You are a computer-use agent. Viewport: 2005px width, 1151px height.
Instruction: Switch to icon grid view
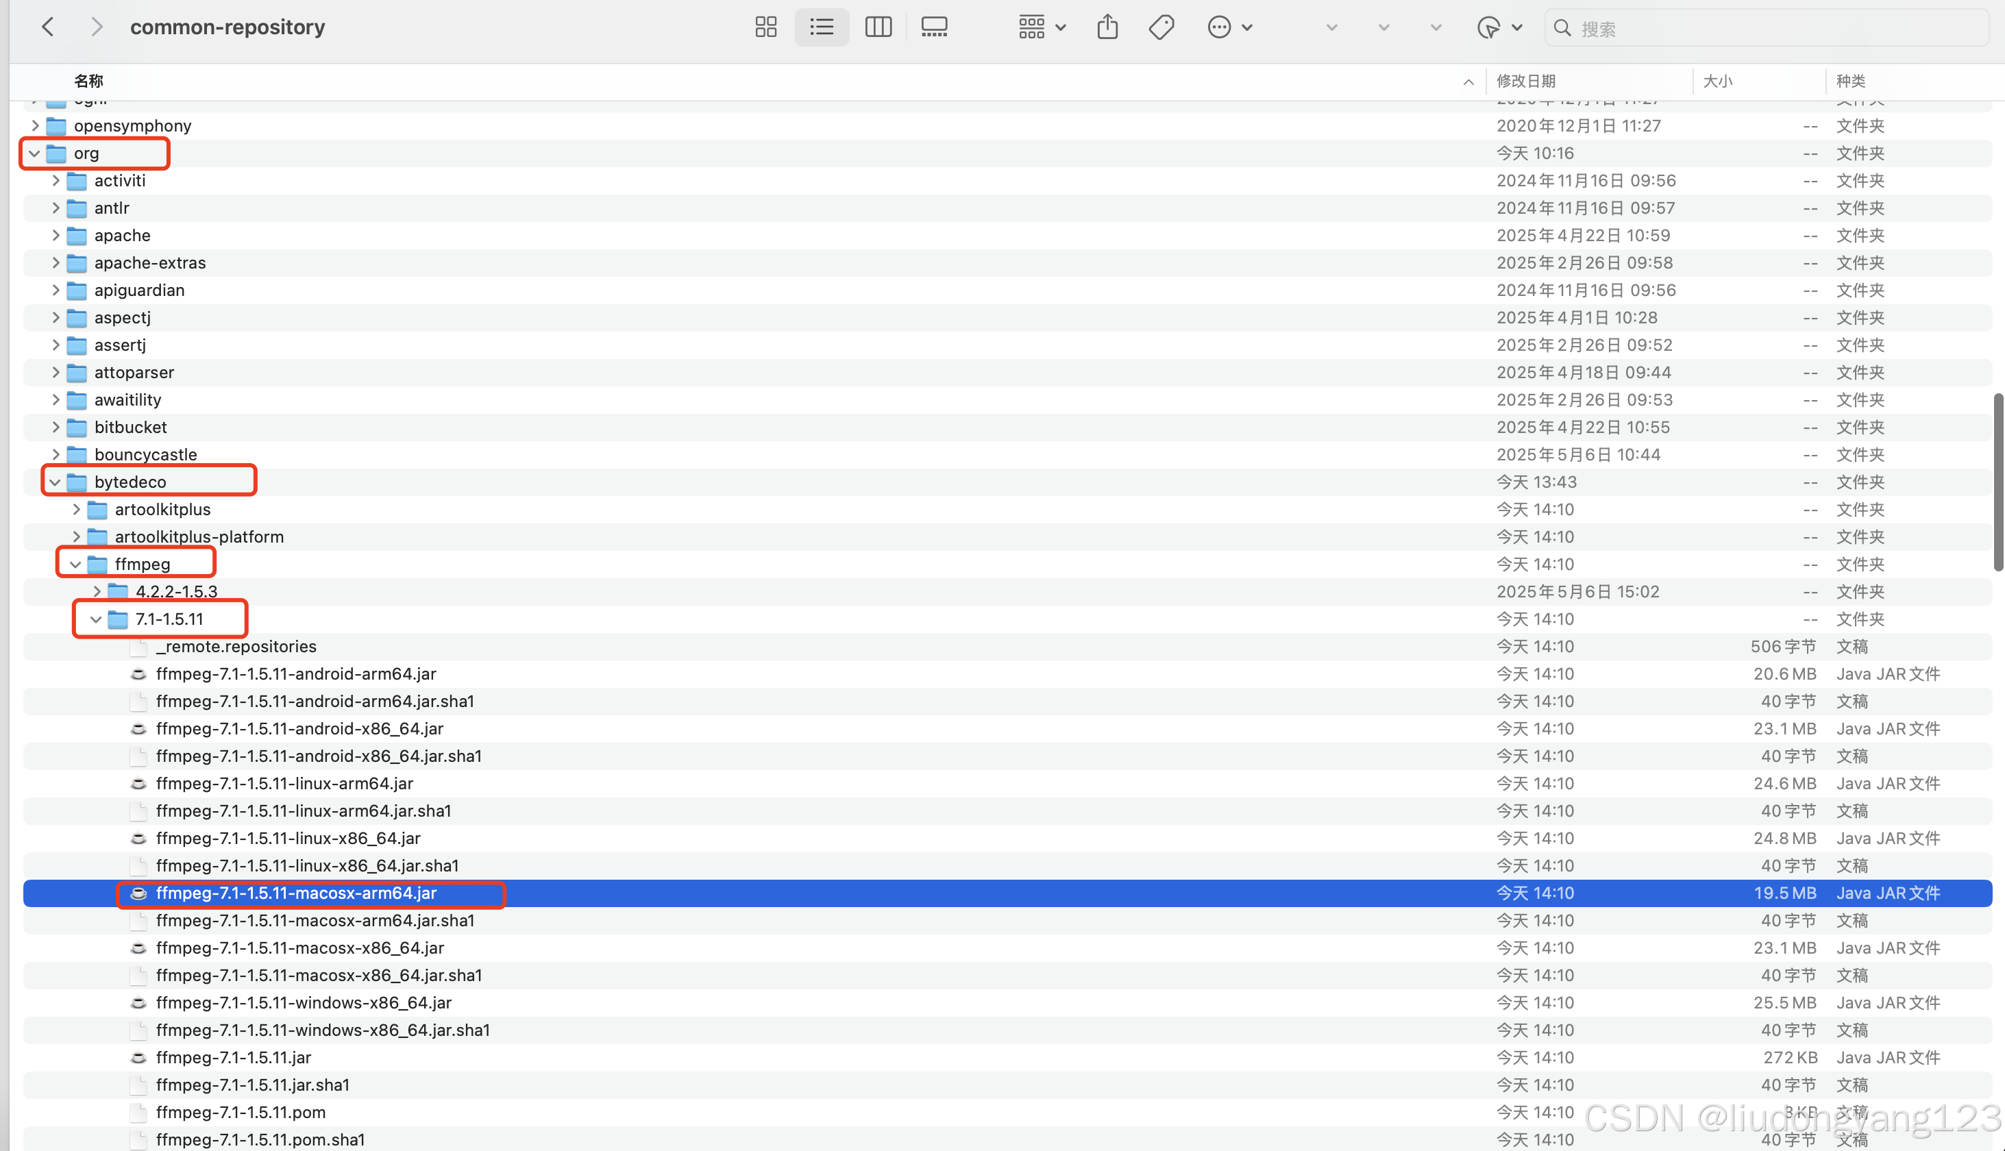765,27
